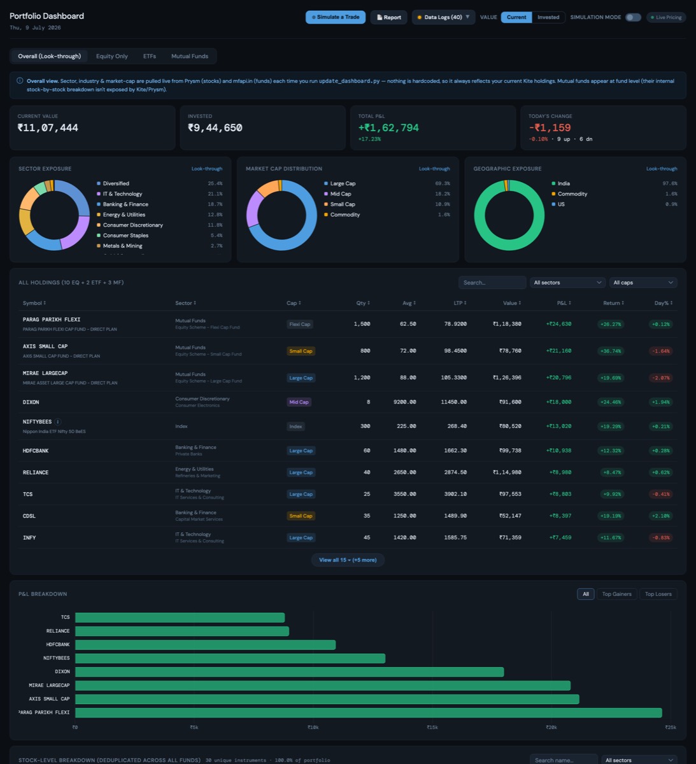Viewport: 696px width, 764px height.
Task: Click the Geographic Exposure donut chart
Action: tap(509, 215)
